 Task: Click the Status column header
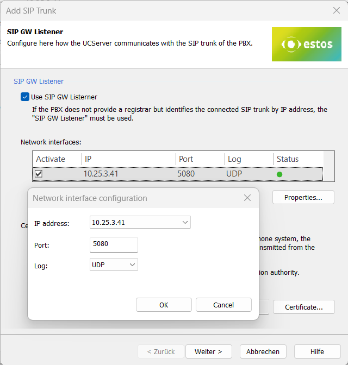coord(297,159)
